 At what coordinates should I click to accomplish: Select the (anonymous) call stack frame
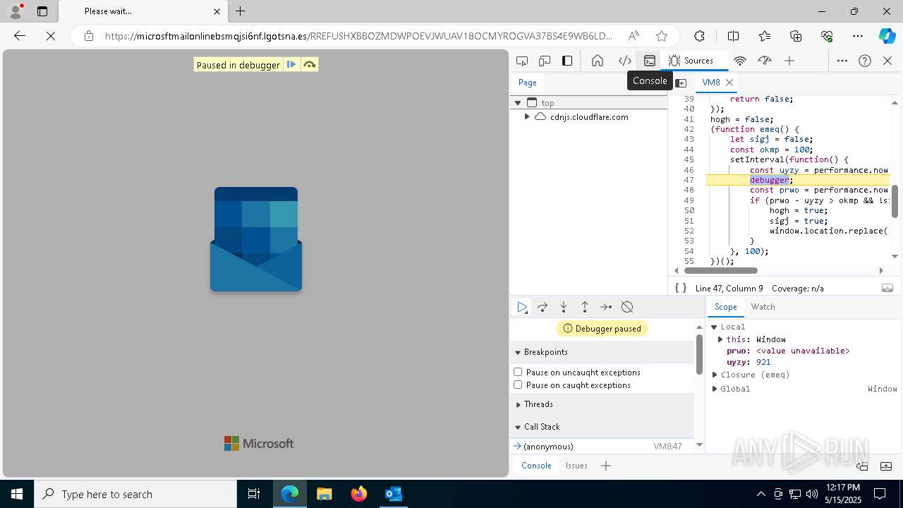(x=602, y=447)
